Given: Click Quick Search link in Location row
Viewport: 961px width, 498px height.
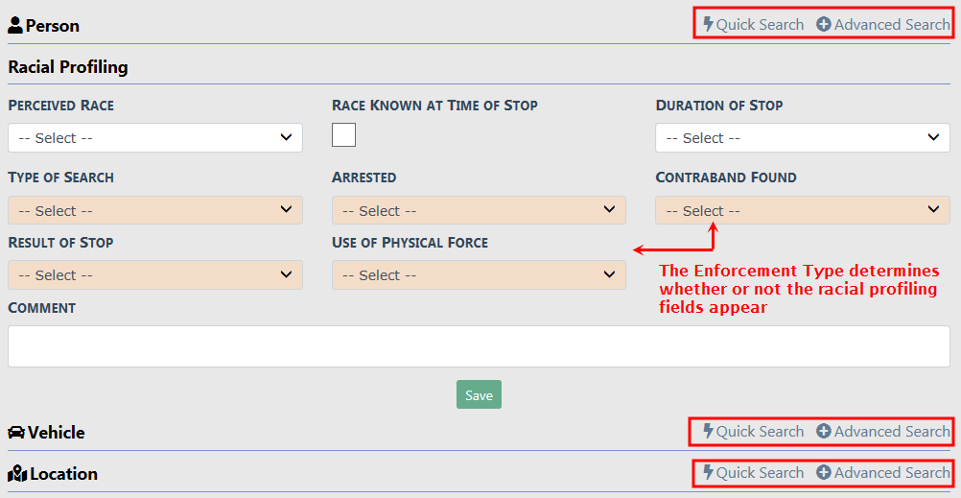Looking at the screenshot, I should point(760,473).
